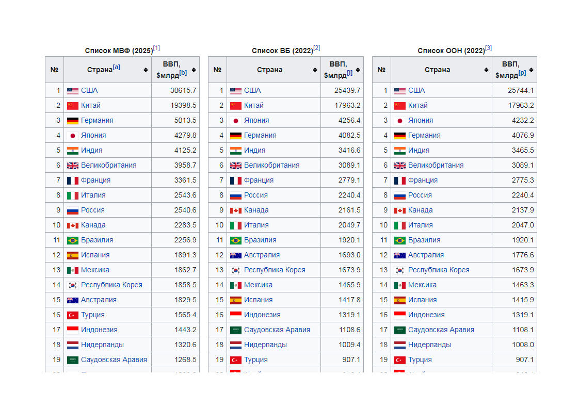Sort the UN table by rank number
This screenshot has width=579, height=409.
[x=381, y=70]
